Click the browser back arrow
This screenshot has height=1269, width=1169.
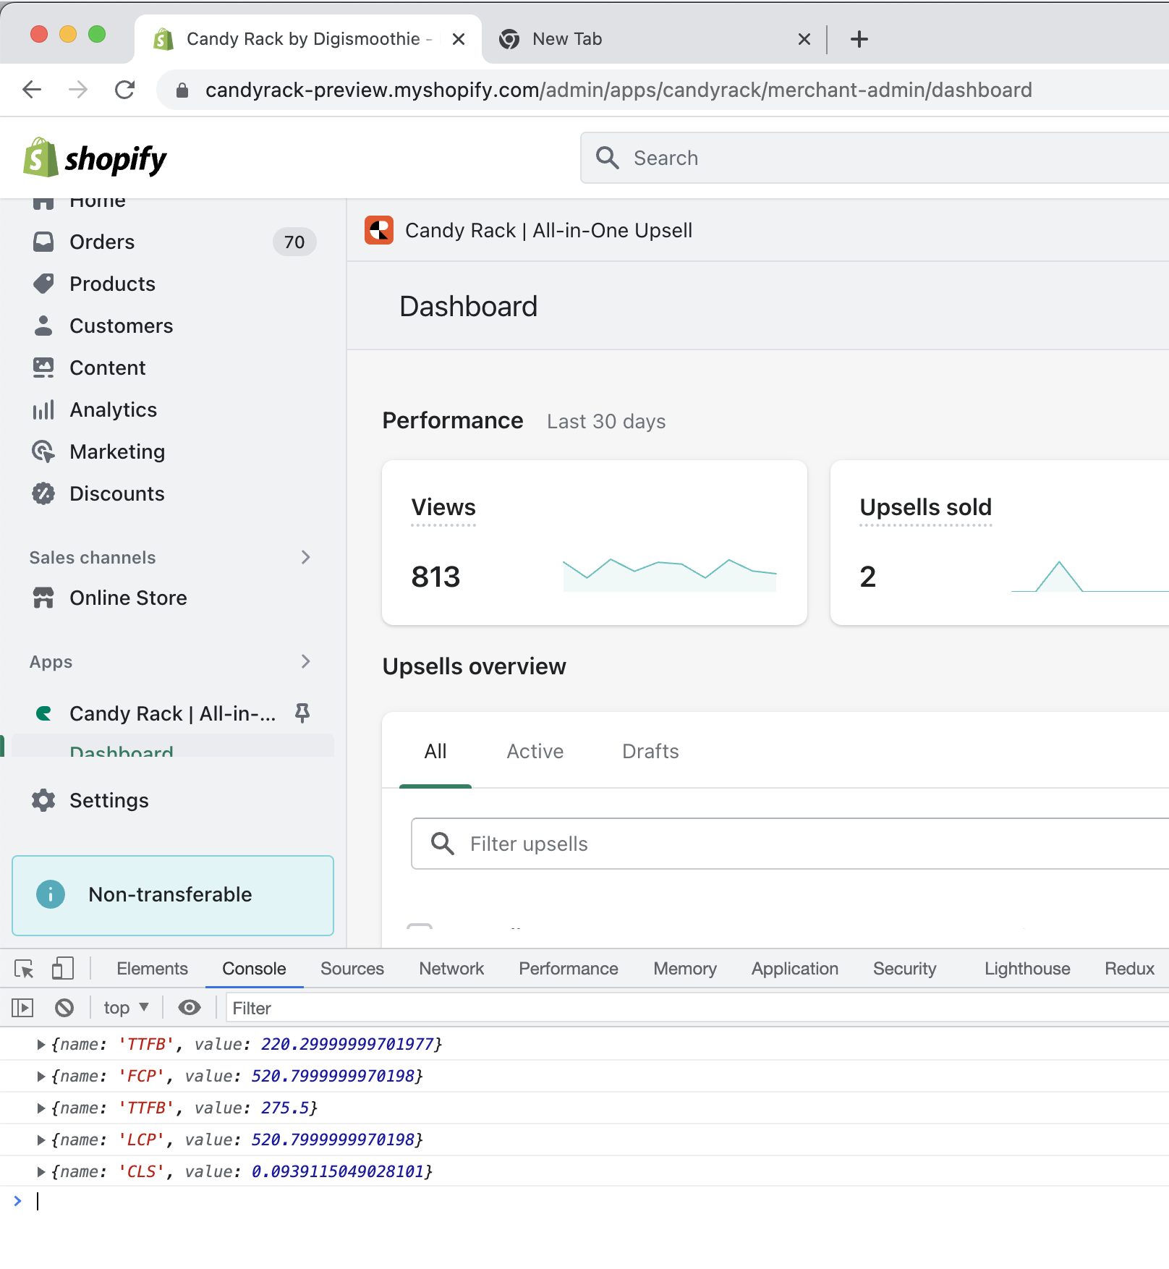[32, 90]
